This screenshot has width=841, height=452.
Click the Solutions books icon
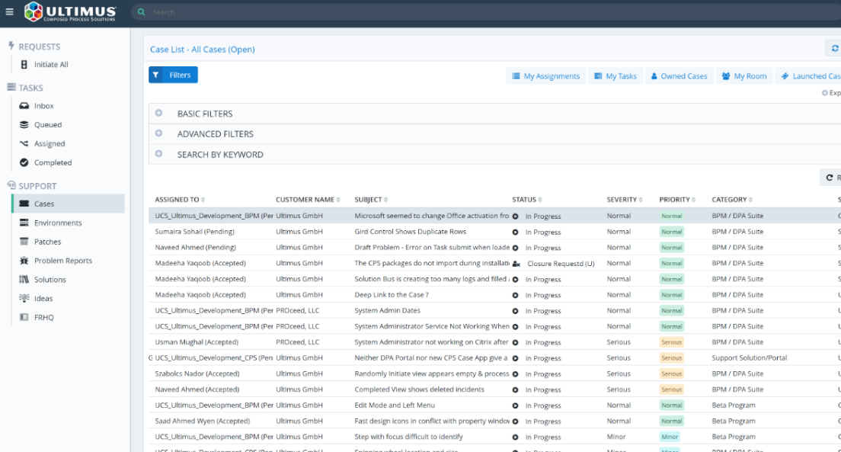click(24, 279)
